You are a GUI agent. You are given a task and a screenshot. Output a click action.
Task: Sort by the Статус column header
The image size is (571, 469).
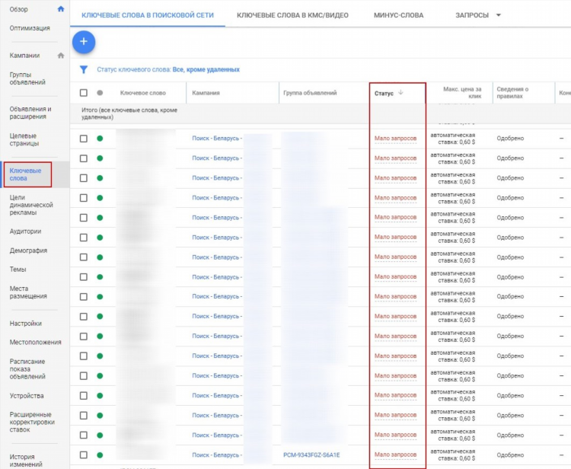coord(384,93)
